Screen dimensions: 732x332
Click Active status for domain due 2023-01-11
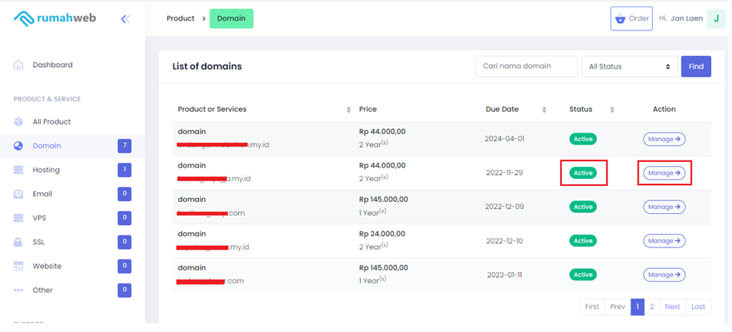click(x=583, y=275)
